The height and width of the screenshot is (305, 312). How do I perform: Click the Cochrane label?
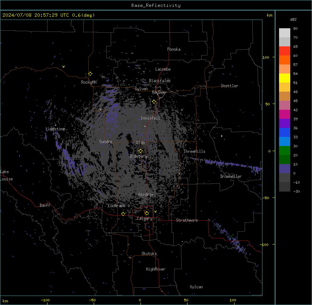(117, 206)
